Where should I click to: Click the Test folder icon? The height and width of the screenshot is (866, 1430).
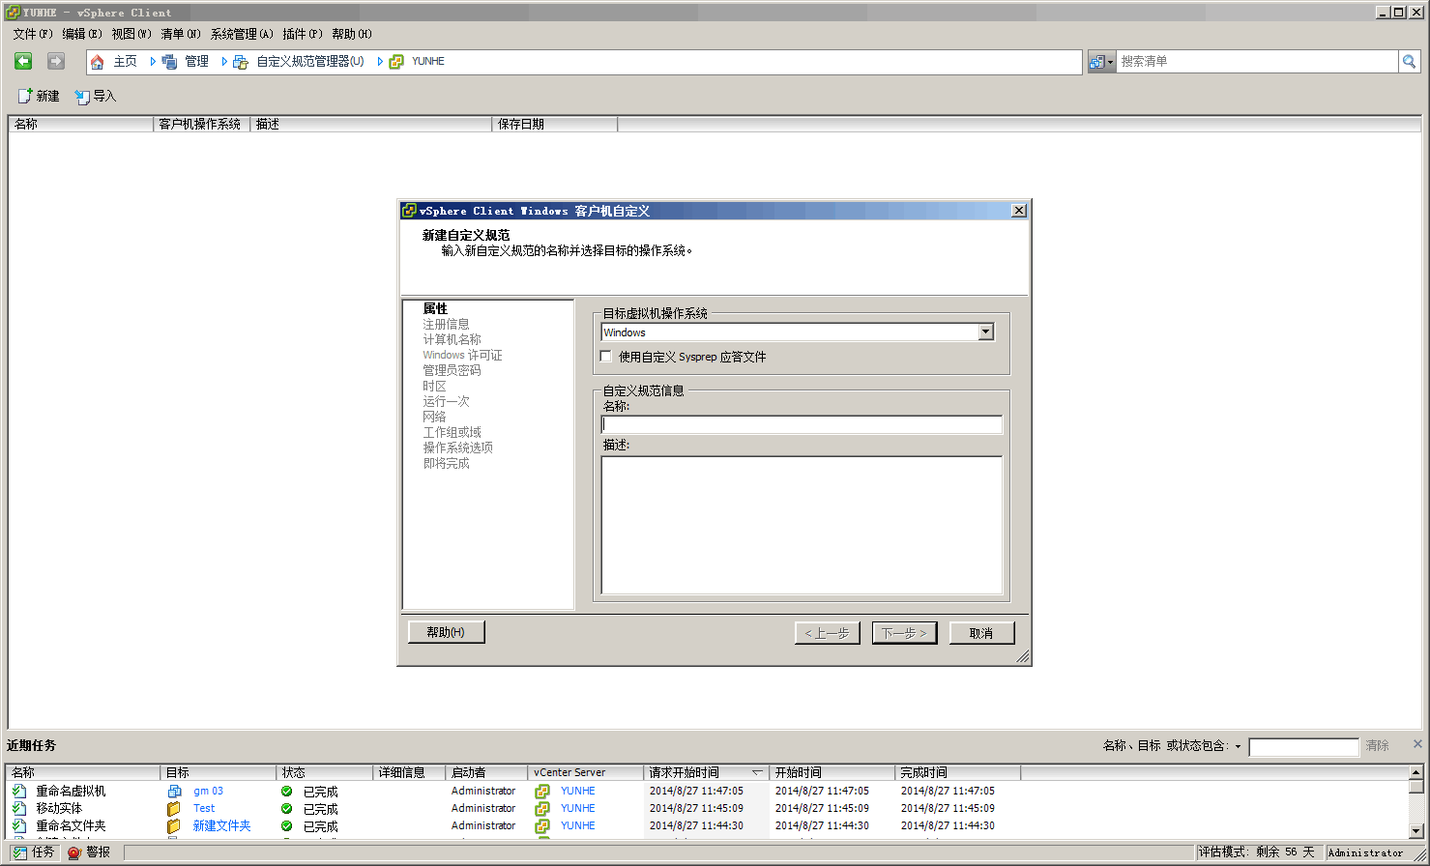[x=174, y=808]
